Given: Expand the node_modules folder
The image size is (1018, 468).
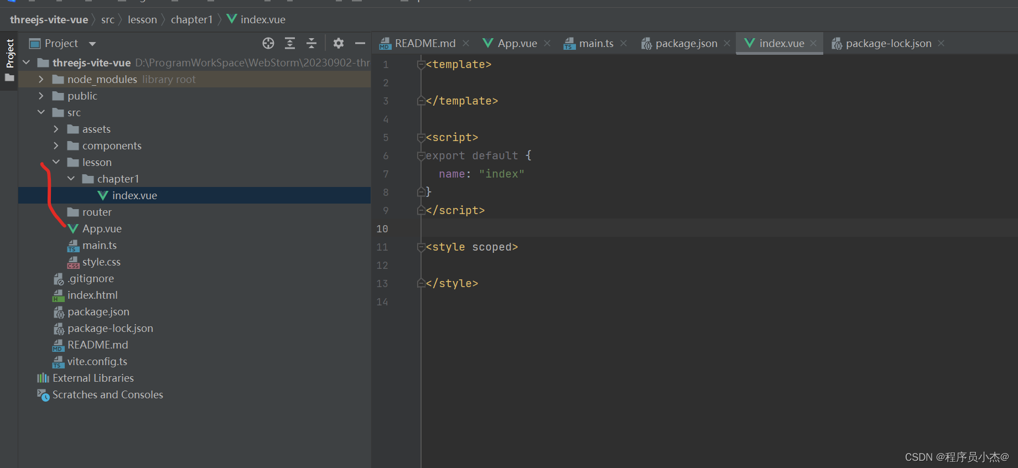Looking at the screenshot, I should point(41,79).
